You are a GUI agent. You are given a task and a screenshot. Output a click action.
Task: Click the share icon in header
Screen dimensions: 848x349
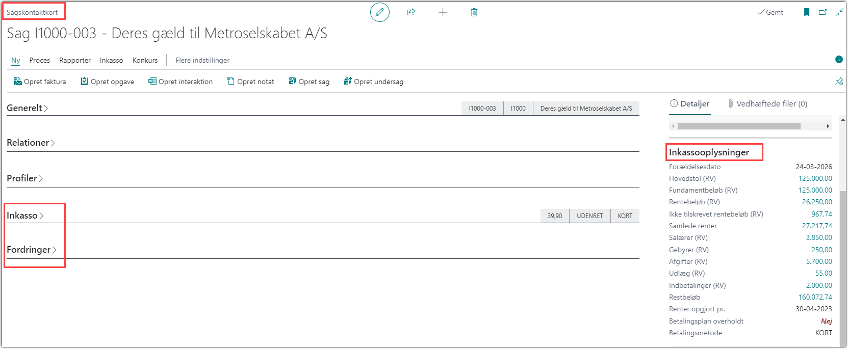(411, 12)
